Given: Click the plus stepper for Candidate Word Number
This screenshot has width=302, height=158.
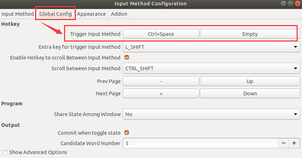Looking at the screenshot, I should 294,143.
